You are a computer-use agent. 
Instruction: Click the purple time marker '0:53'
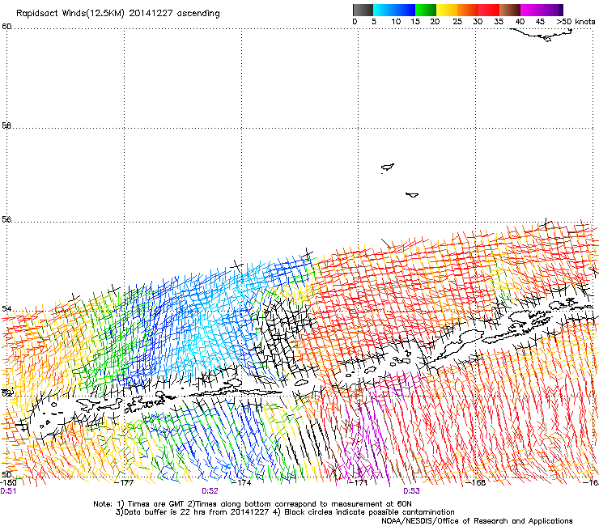[411, 491]
